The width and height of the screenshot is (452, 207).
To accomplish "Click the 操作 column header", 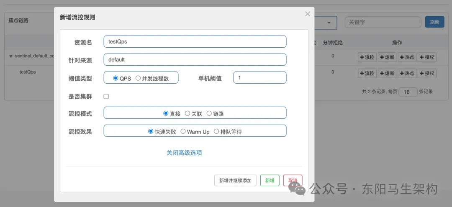I will 397,43.
